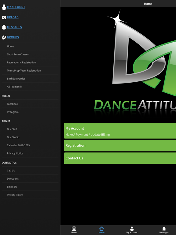
Task: Open Our Studio page
Action: pyautogui.click(x=30, y=137)
